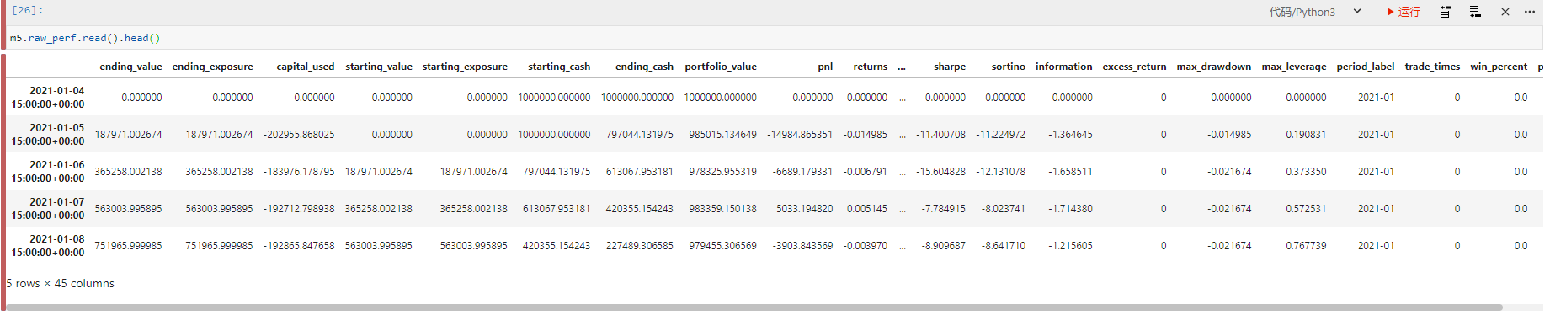This screenshot has width=1550, height=315.
Task: Click the starting_cash value 613067.953181 in 2021-01-07 row
Action: point(557,209)
